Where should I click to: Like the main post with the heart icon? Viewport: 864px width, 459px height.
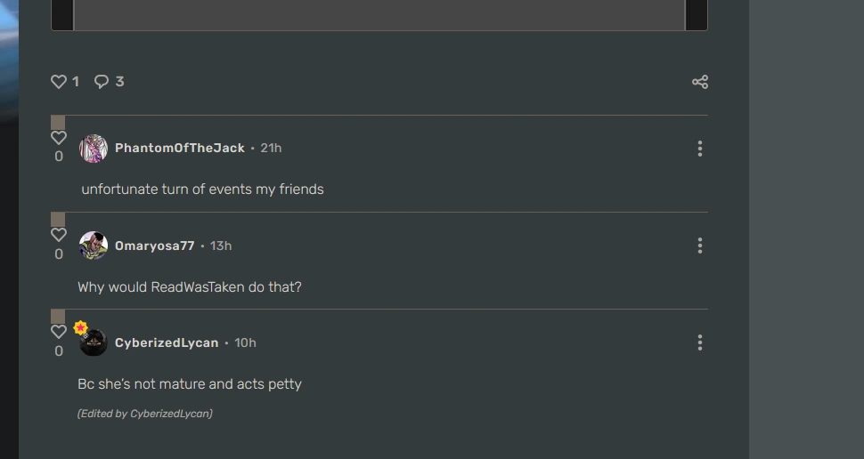[59, 82]
